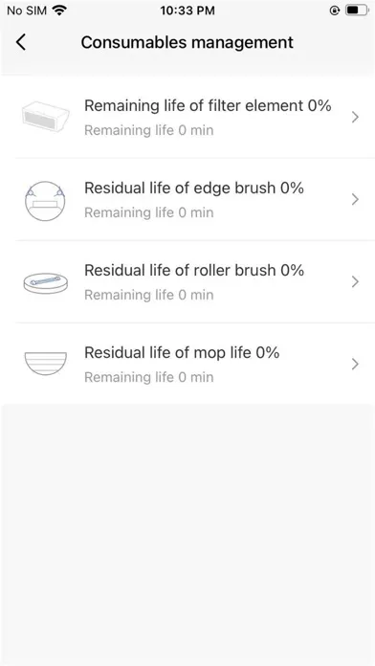This screenshot has height=666, width=375.
Task: Tap the battery indicator icon
Action: tap(356, 11)
